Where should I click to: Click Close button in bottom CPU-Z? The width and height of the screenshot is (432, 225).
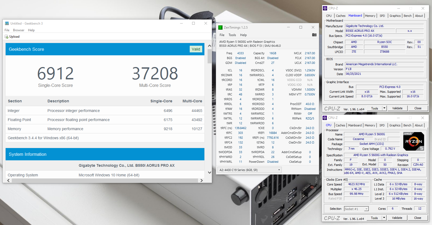point(418,218)
